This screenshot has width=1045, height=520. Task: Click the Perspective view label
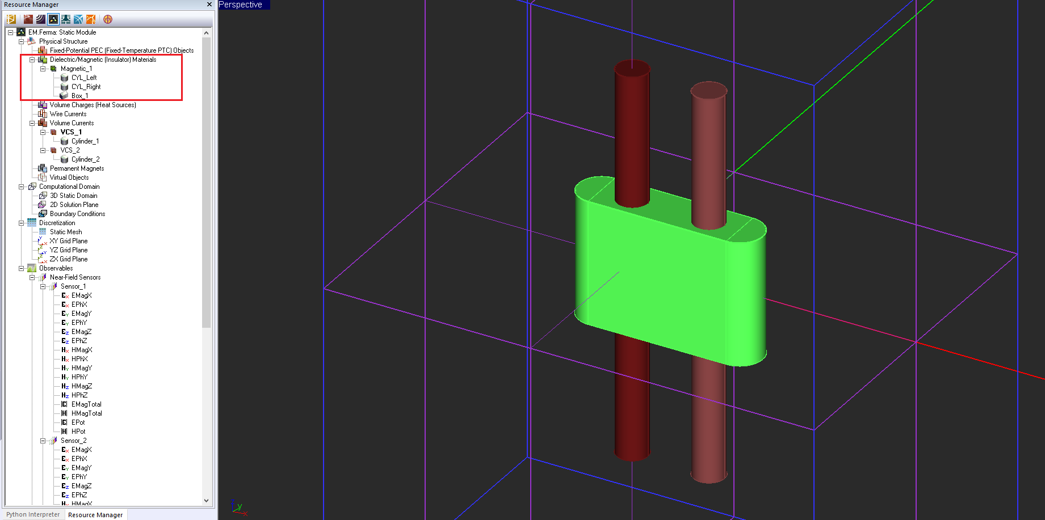click(241, 5)
